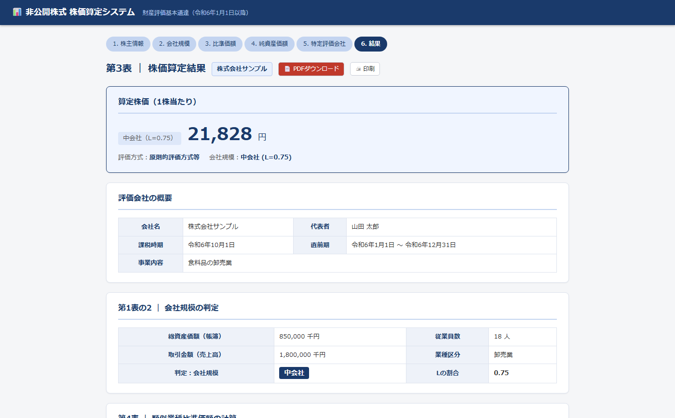This screenshot has width=675, height=418.
Task: Click the 印刷 print button
Action: click(x=365, y=69)
